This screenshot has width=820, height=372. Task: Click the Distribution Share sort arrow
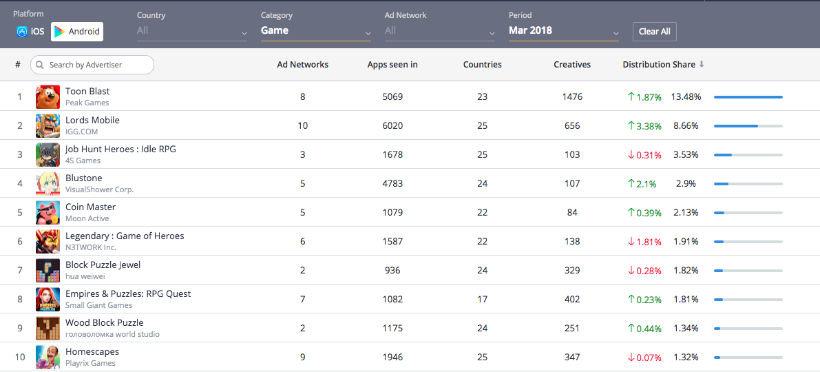pyautogui.click(x=702, y=64)
